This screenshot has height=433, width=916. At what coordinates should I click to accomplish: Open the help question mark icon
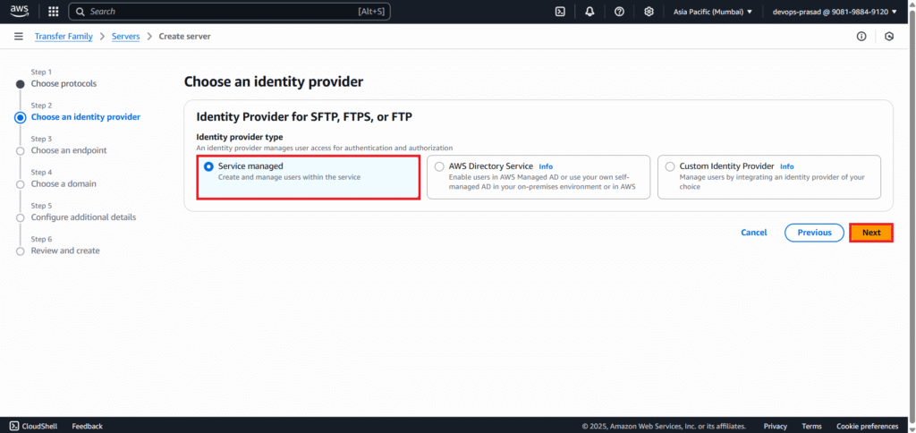619,11
